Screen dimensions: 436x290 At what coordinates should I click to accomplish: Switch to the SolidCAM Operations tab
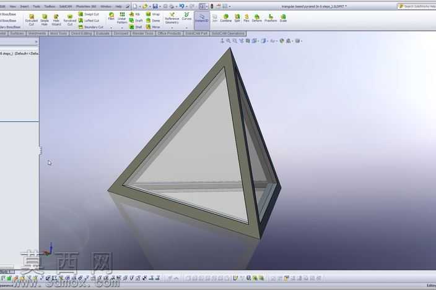pyautogui.click(x=228, y=33)
